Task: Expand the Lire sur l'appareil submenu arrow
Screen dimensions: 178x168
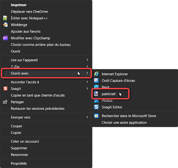Action: click(87, 60)
